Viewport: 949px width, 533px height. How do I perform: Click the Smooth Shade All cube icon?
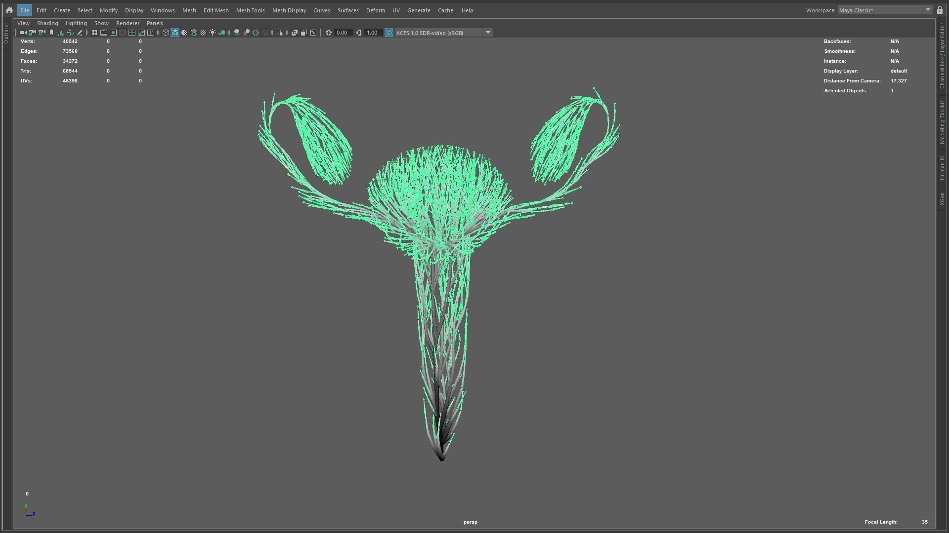point(175,33)
